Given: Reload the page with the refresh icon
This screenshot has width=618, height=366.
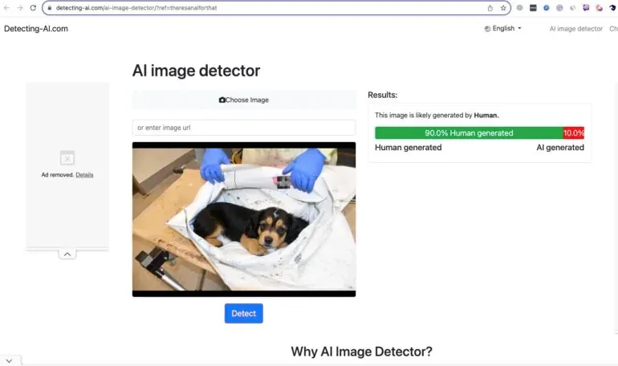Looking at the screenshot, I should (33, 8).
